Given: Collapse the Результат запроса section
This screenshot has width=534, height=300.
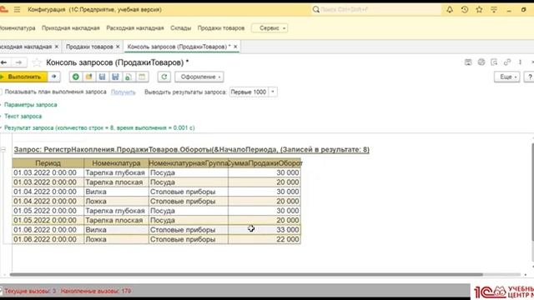Looking at the screenshot, I should (99, 127).
